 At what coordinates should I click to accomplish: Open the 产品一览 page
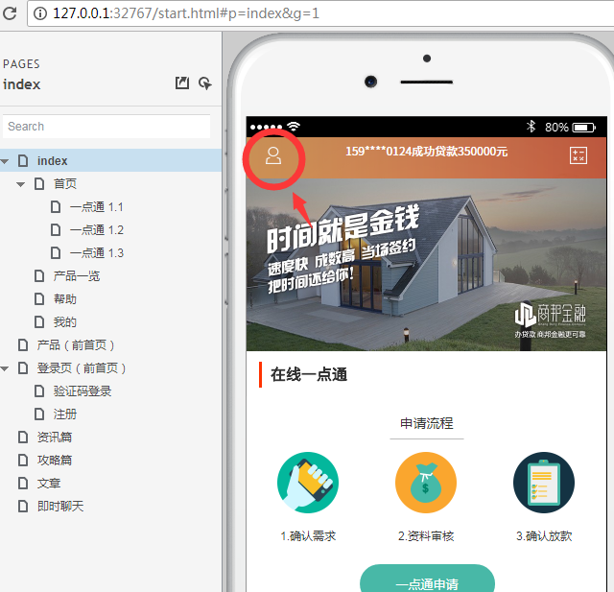point(77,276)
